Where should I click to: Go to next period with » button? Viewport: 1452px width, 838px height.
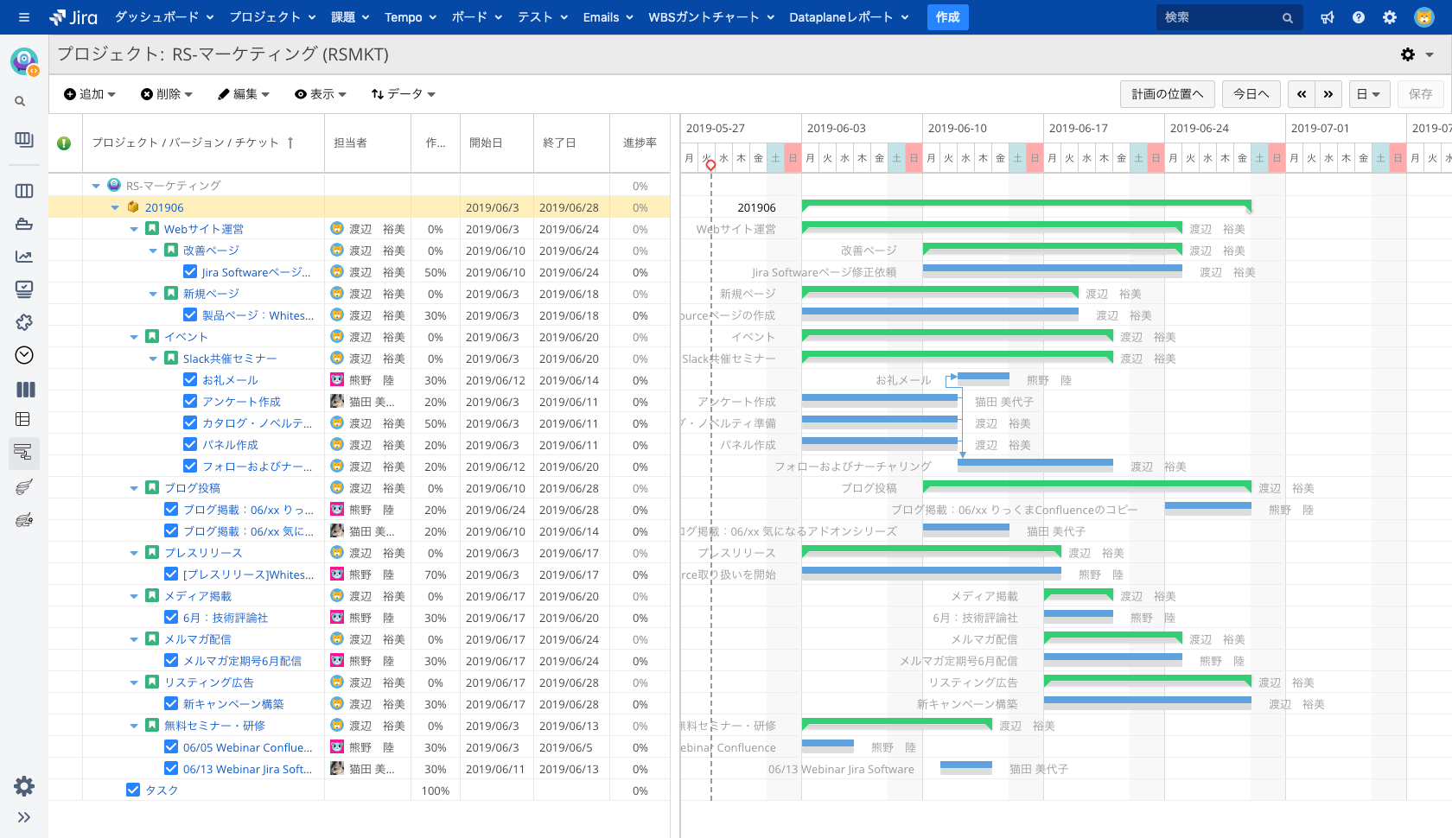pos(1328,94)
